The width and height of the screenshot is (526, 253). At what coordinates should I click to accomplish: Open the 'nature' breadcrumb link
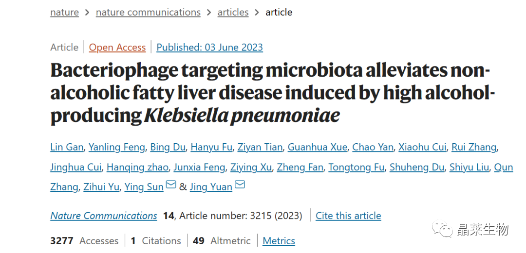64,13
